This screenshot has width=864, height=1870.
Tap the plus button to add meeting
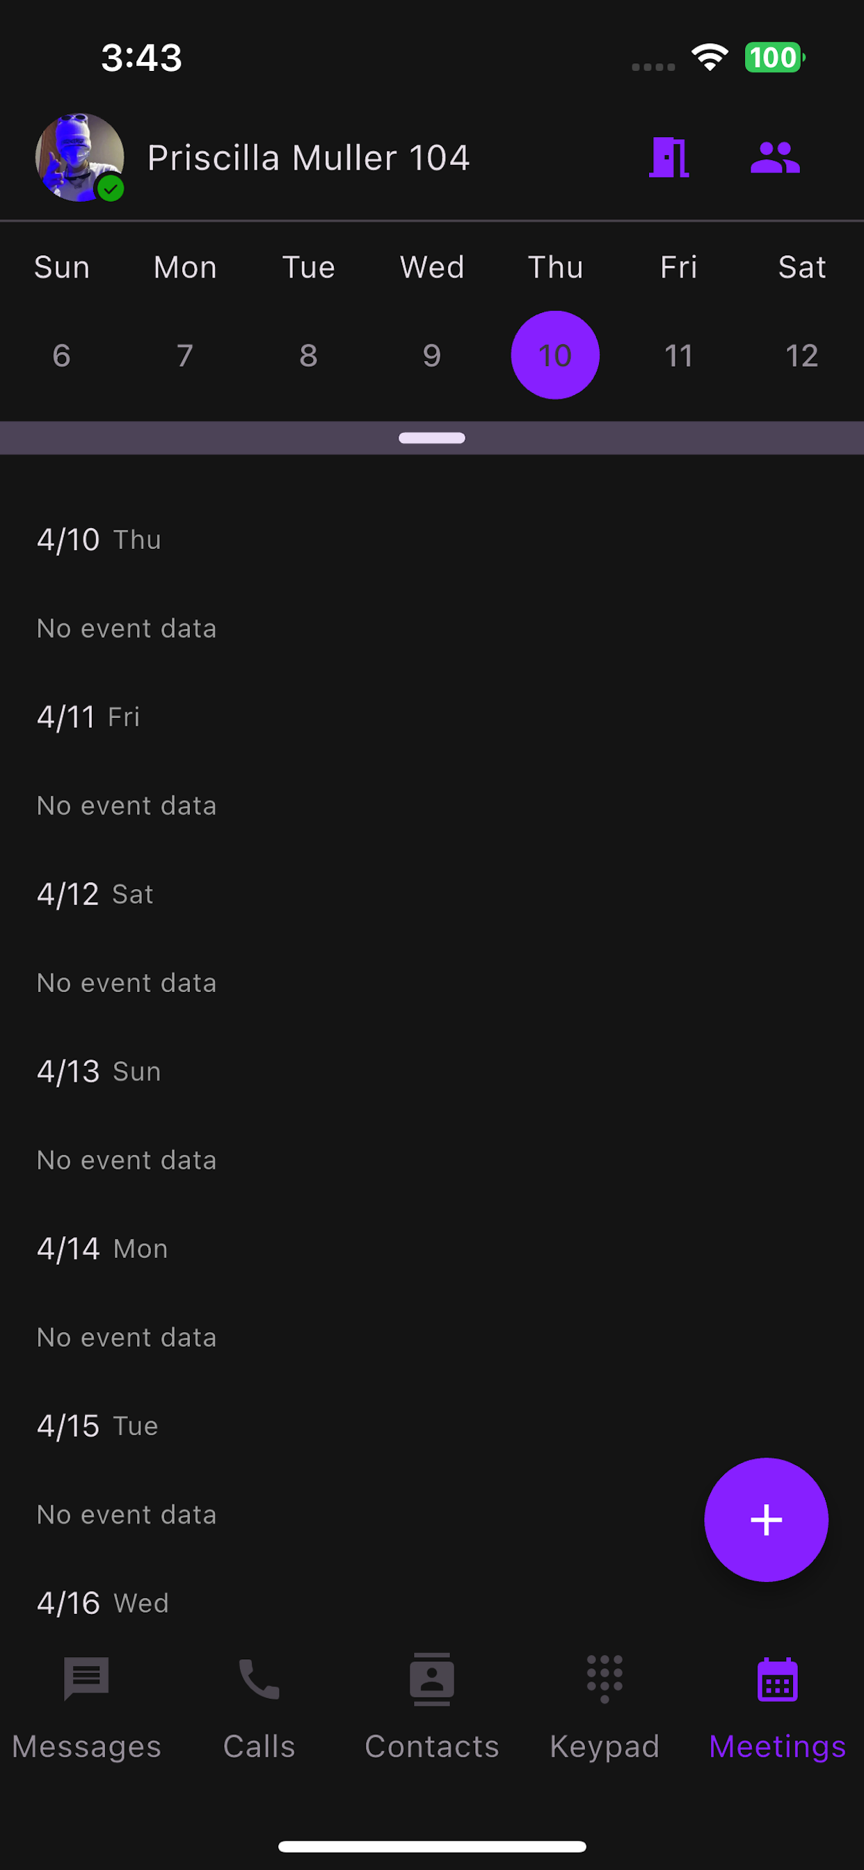click(766, 1519)
